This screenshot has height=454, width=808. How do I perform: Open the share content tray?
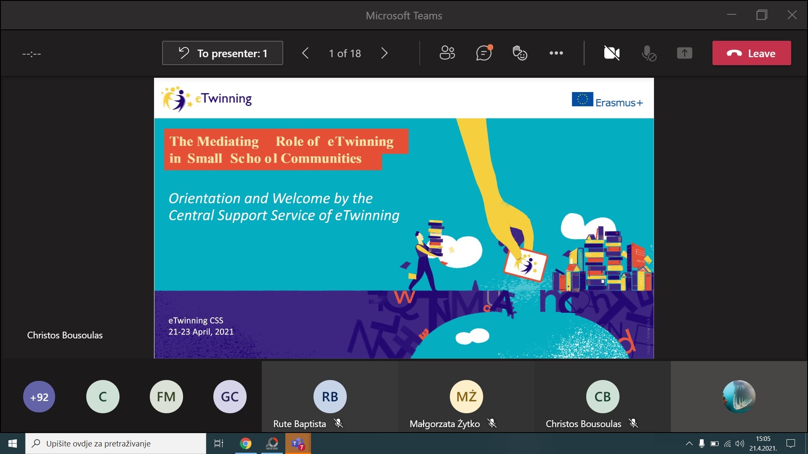point(685,53)
